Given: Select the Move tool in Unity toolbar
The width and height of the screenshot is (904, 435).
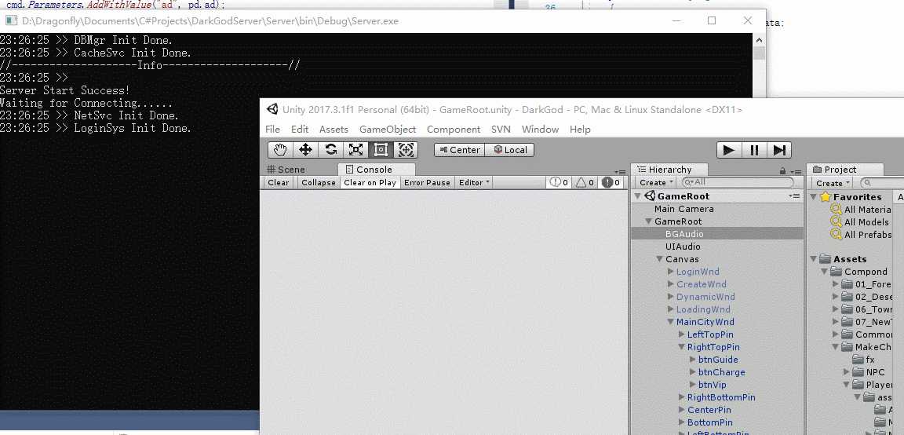Looking at the screenshot, I should click(x=305, y=150).
